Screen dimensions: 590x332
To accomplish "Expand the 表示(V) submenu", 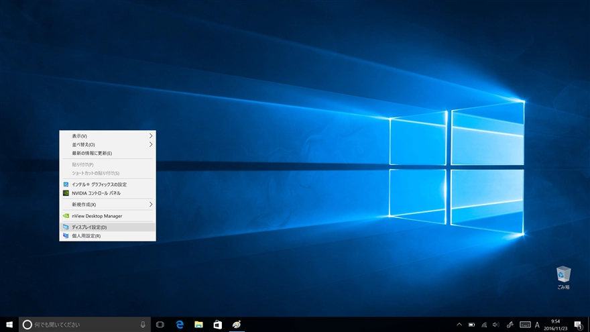I will click(x=107, y=135).
